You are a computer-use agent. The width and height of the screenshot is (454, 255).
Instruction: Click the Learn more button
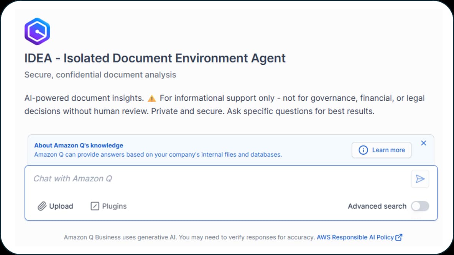tap(381, 150)
